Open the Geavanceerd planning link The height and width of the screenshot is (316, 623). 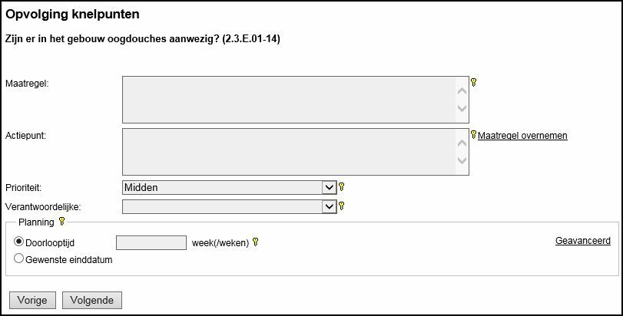click(582, 241)
